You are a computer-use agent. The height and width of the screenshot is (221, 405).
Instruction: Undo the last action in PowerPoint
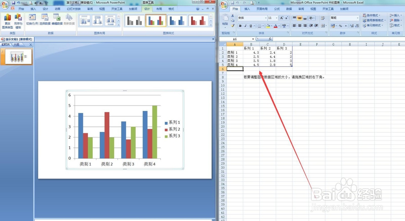[19, 3]
